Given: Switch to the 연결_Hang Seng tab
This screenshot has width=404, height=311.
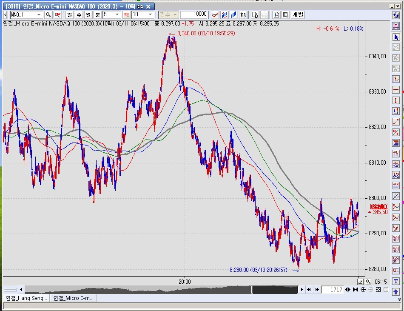Looking at the screenshot, I should (26, 298).
